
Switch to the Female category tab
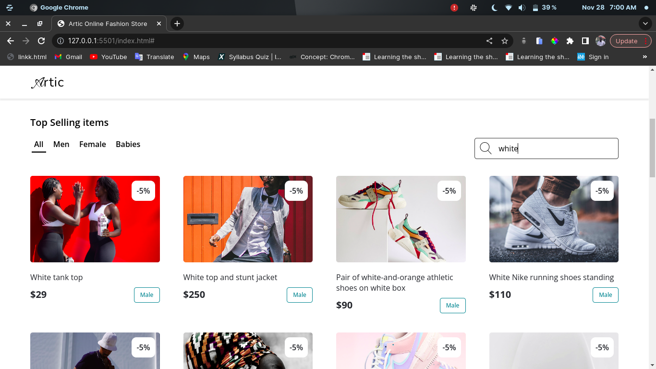(92, 144)
